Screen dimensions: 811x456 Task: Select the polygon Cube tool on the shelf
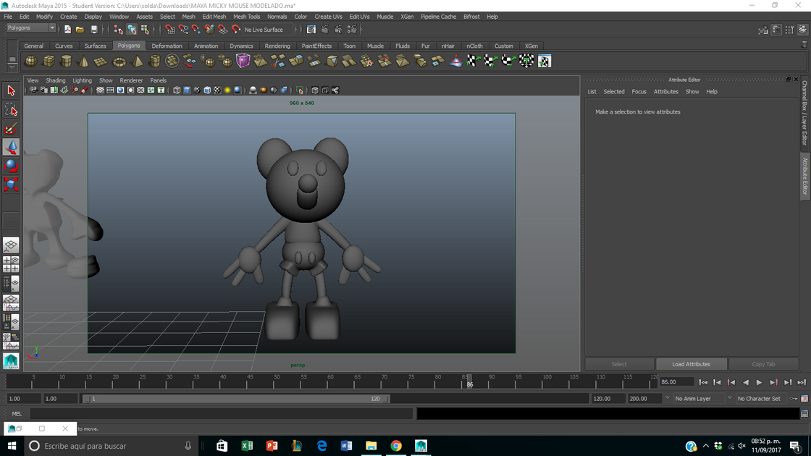pyautogui.click(x=48, y=61)
